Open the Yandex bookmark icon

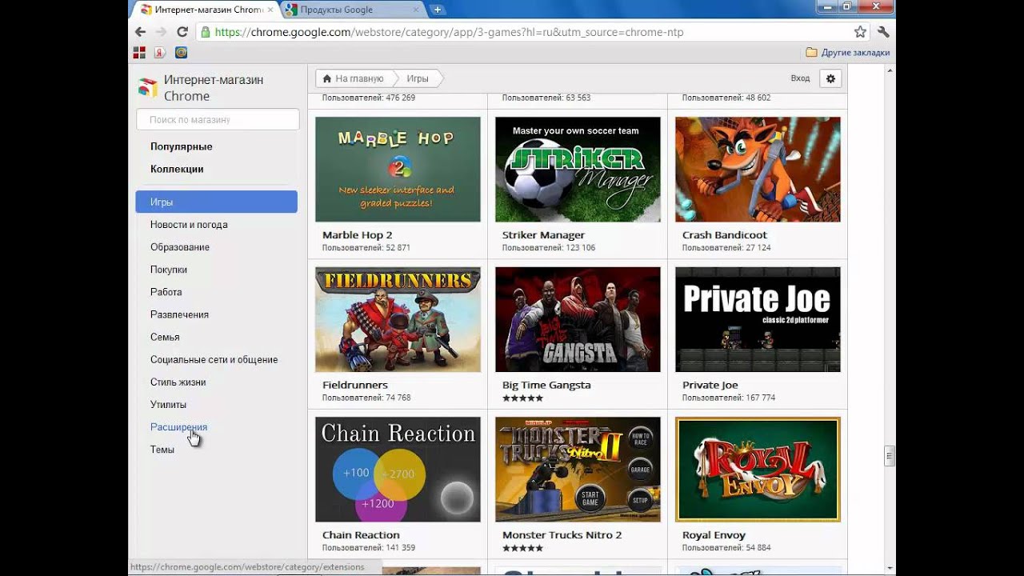(160, 53)
